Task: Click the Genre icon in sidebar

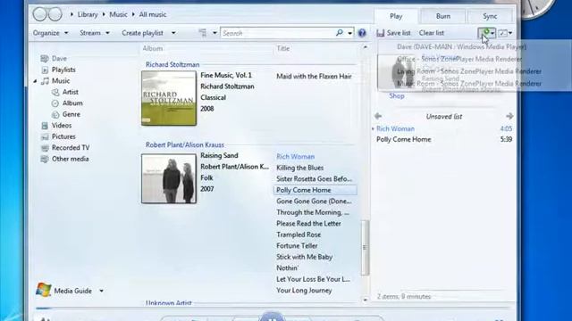Action: click(55, 115)
